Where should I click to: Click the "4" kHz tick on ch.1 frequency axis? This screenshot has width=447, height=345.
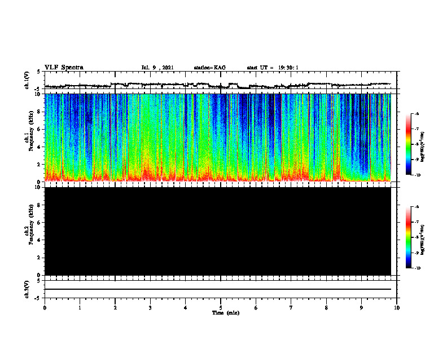[40, 147]
